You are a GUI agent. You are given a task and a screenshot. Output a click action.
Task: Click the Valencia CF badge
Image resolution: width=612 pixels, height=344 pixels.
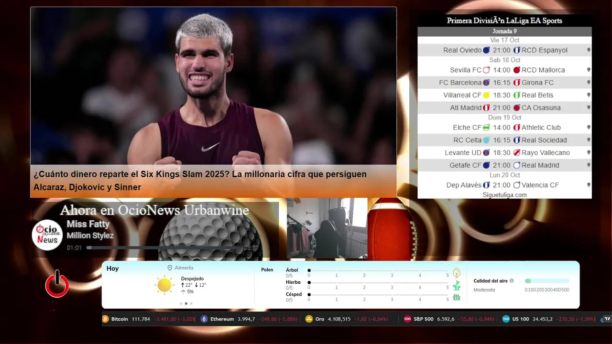pyautogui.click(x=516, y=185)
